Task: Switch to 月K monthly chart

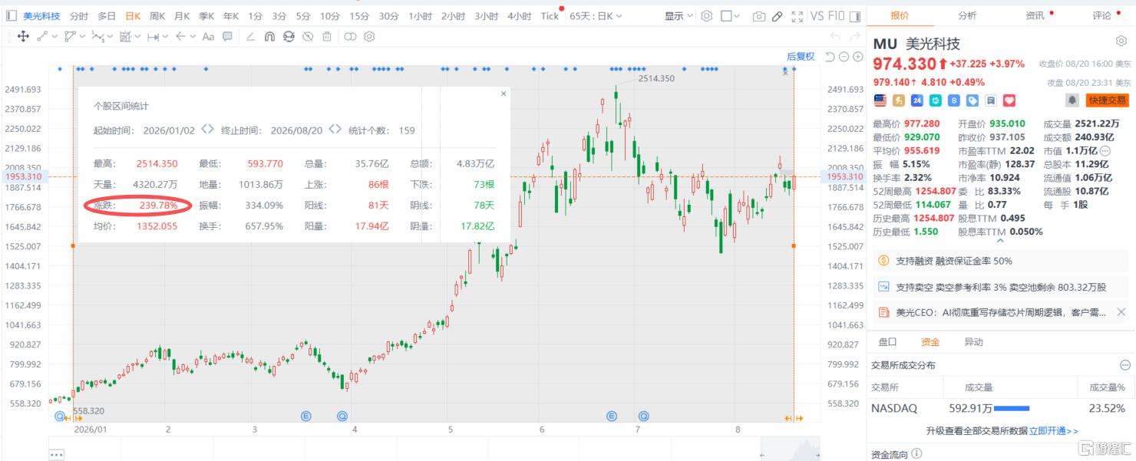Action: 182,16
